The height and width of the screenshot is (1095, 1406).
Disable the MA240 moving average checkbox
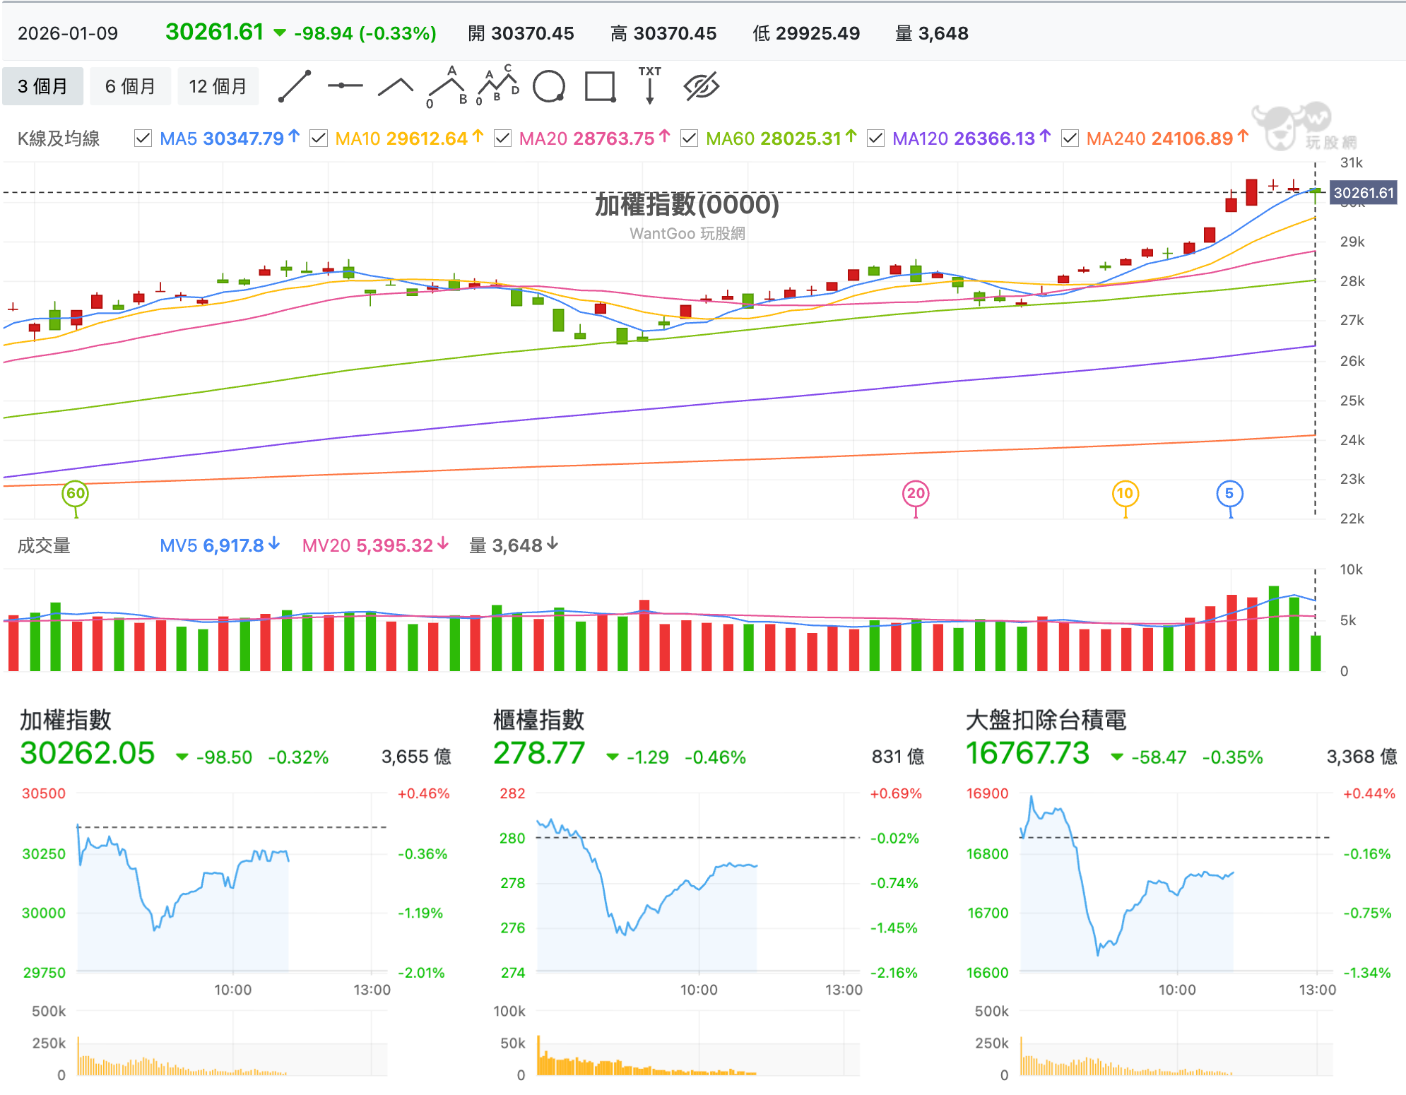[1070, 138]
